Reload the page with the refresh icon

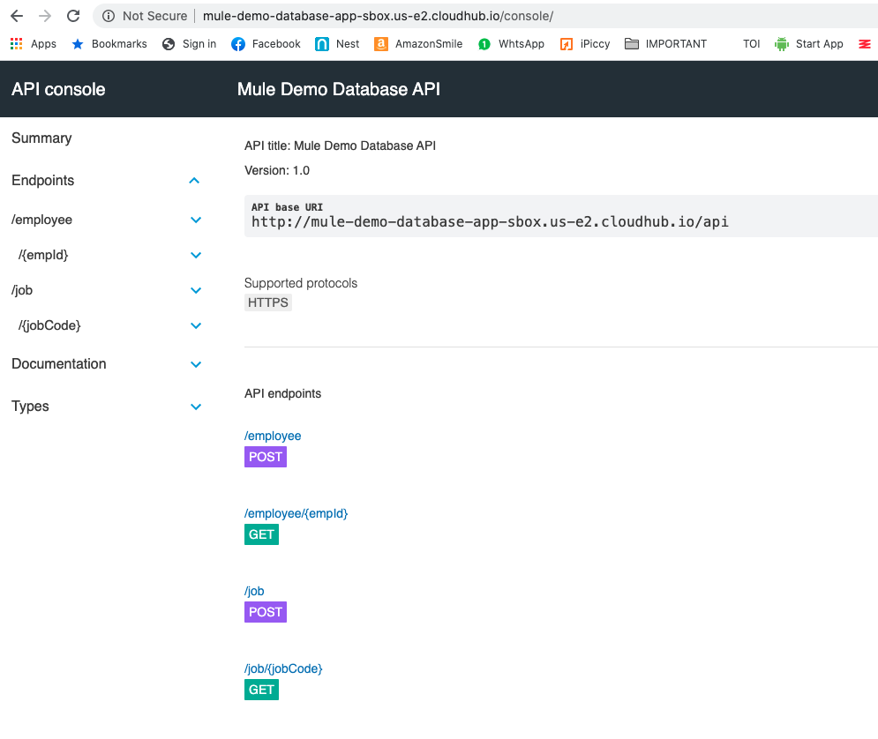(x=73, y=16)
